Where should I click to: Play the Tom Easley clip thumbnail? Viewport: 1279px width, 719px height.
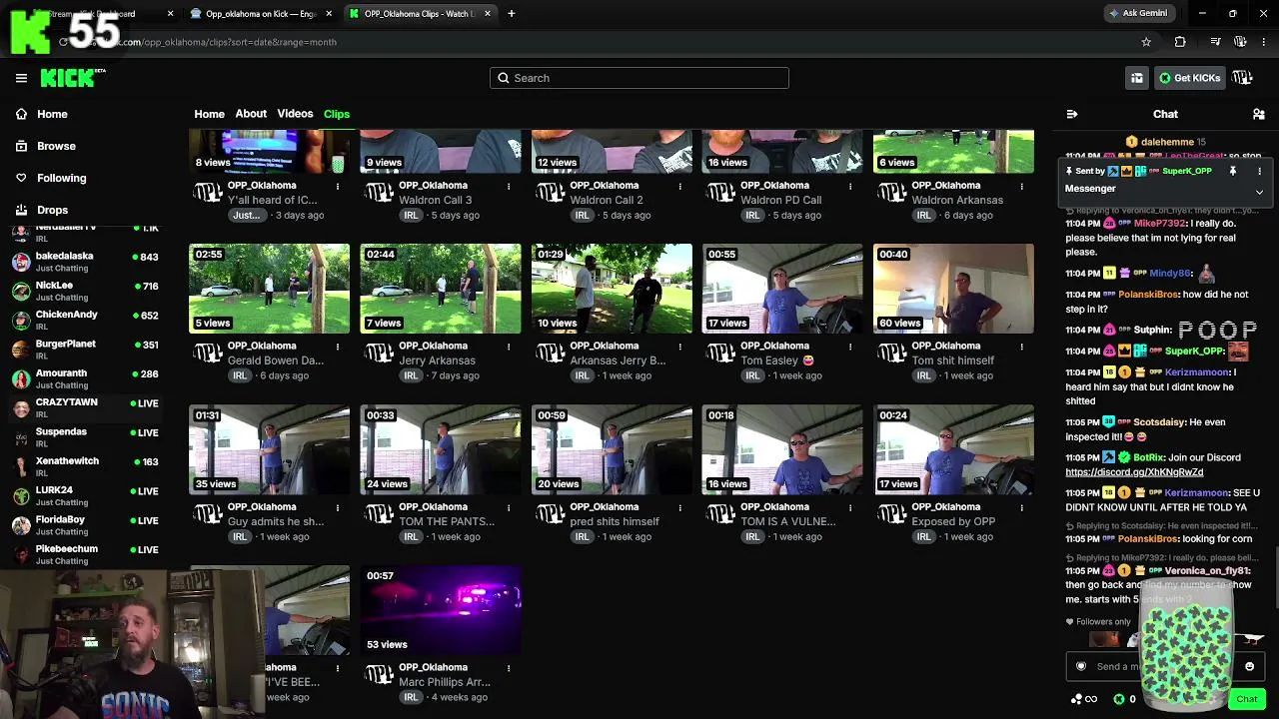click(782, 289)
